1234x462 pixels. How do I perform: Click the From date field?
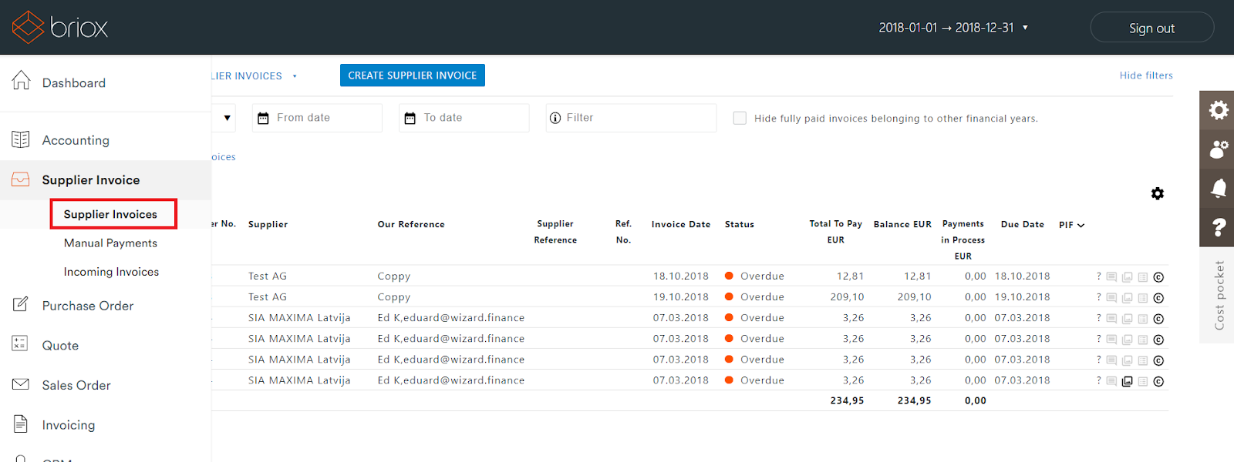click(x=317, y=118)
